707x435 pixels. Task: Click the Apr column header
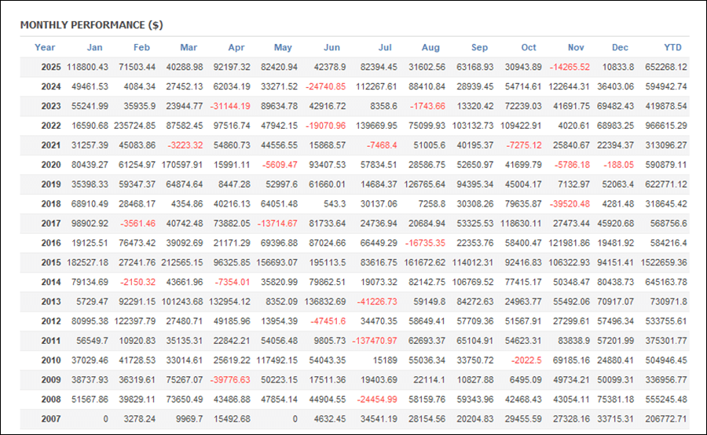236,47
